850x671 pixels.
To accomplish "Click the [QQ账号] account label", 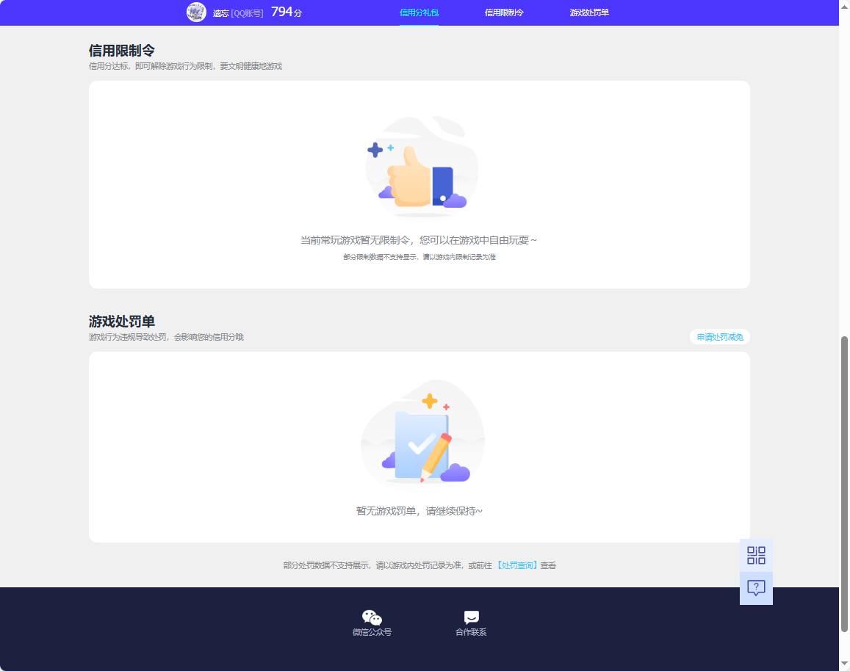I will [245, 13].
